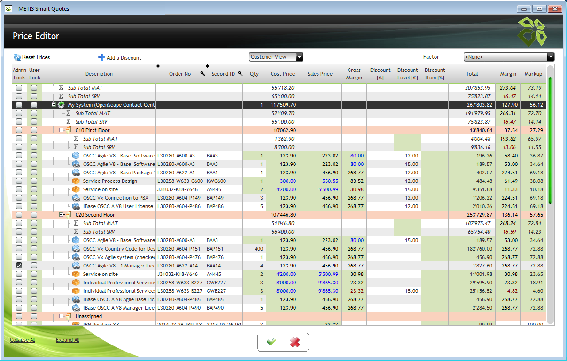Click the icon of OSCC Agile V8 - 1 Manager row

tap(76, 266)
